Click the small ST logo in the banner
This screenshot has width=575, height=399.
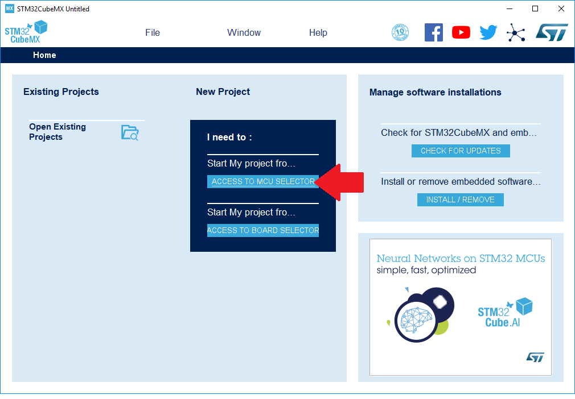tap(535, 358)
